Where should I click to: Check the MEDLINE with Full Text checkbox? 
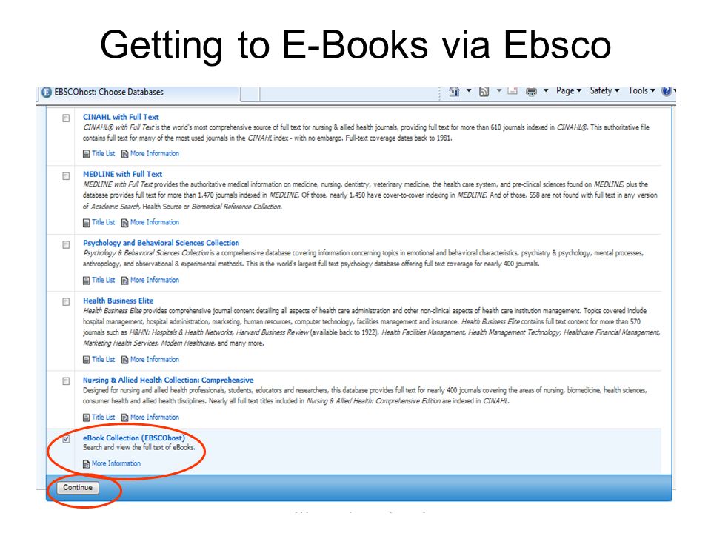tap(66, 176)
